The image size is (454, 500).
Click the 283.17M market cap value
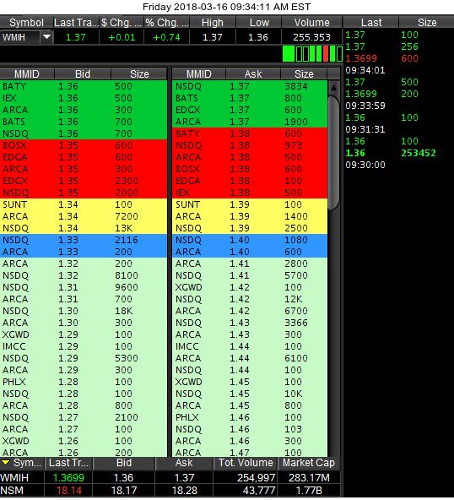pos(309,478)
